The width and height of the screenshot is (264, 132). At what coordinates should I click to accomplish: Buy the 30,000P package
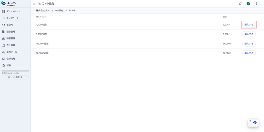pos(249,53)
